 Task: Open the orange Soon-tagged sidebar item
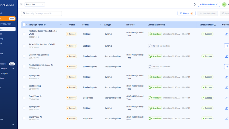point(8,19)
